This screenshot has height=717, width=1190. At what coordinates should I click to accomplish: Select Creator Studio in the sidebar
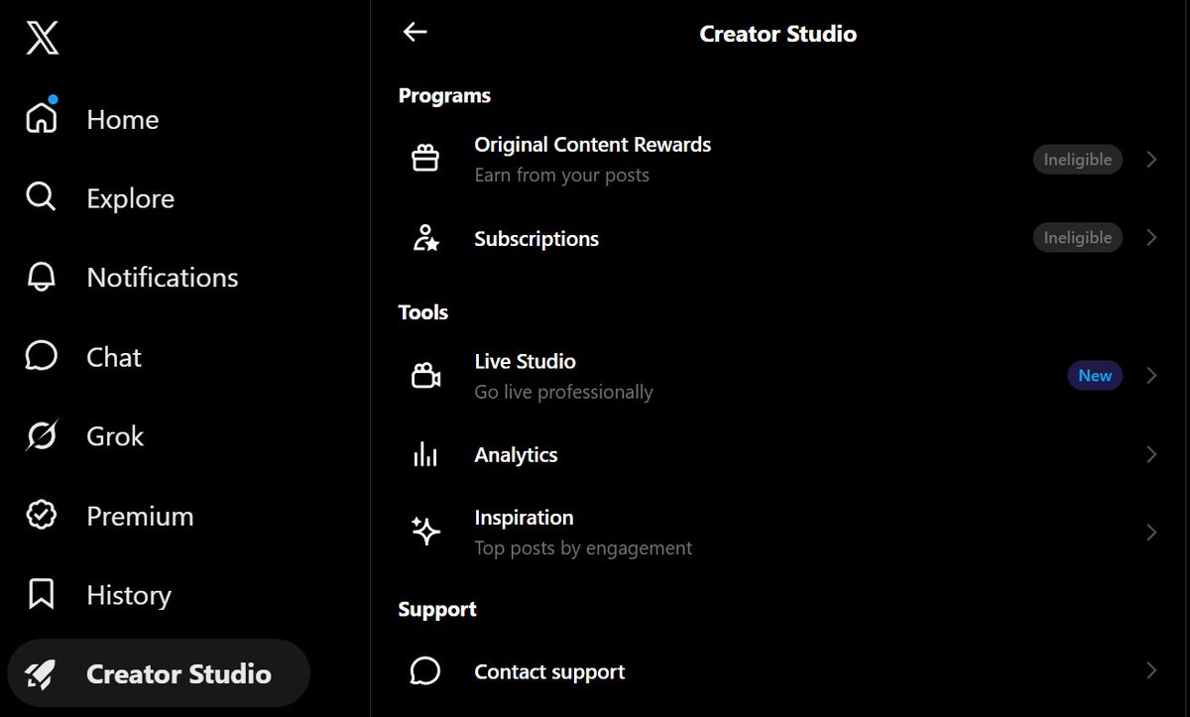[159, 673]
